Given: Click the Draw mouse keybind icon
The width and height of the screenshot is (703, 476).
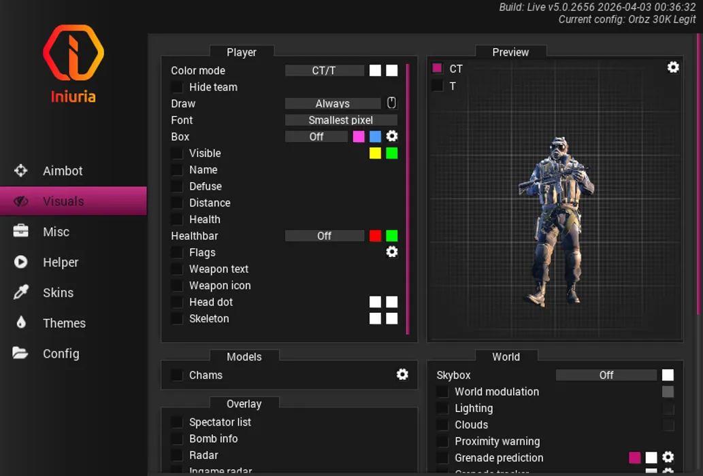Looking at the screenshot, I should click(391, 103).
